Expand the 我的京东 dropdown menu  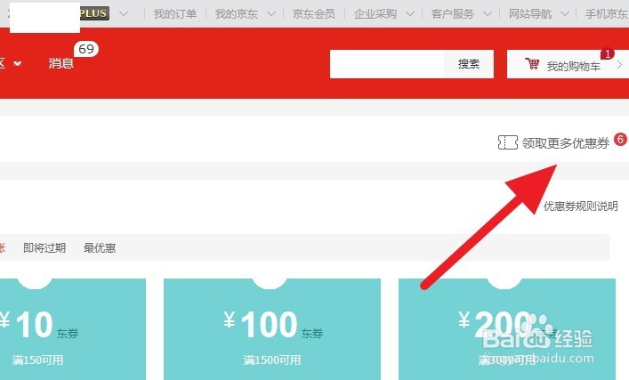pos(271,14)
